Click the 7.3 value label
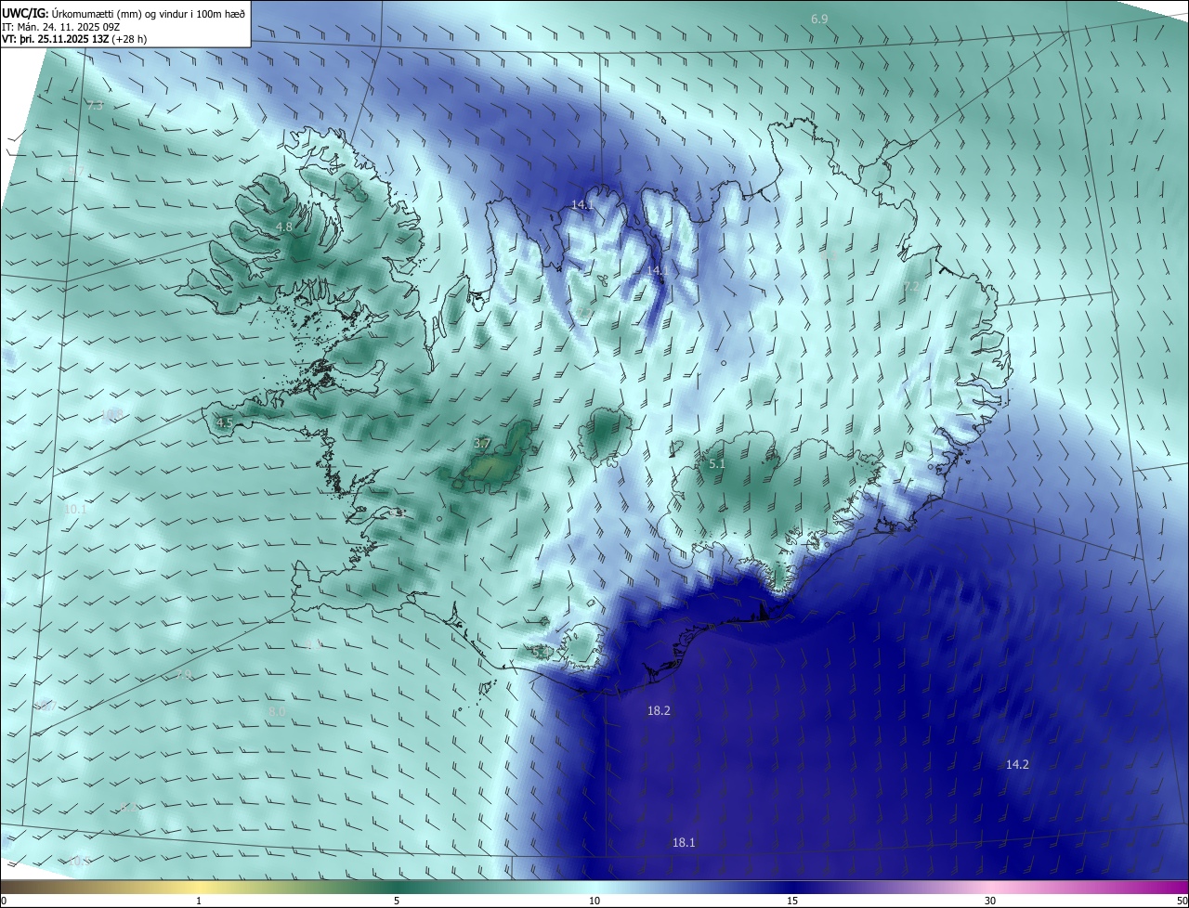The height and width of the screenshot is (908, 1189). click(x=95, y=106)
